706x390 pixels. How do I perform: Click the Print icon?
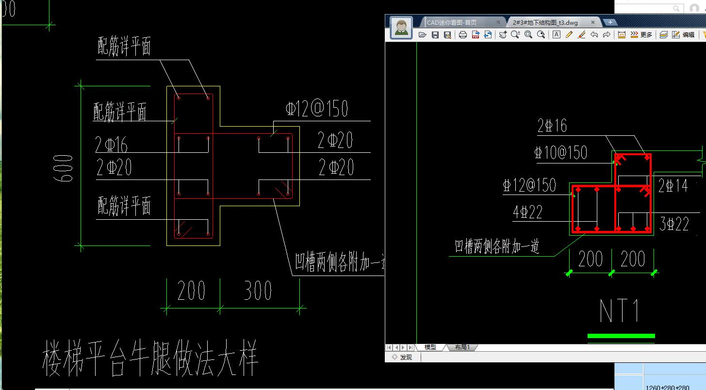[x=463, y=34]
